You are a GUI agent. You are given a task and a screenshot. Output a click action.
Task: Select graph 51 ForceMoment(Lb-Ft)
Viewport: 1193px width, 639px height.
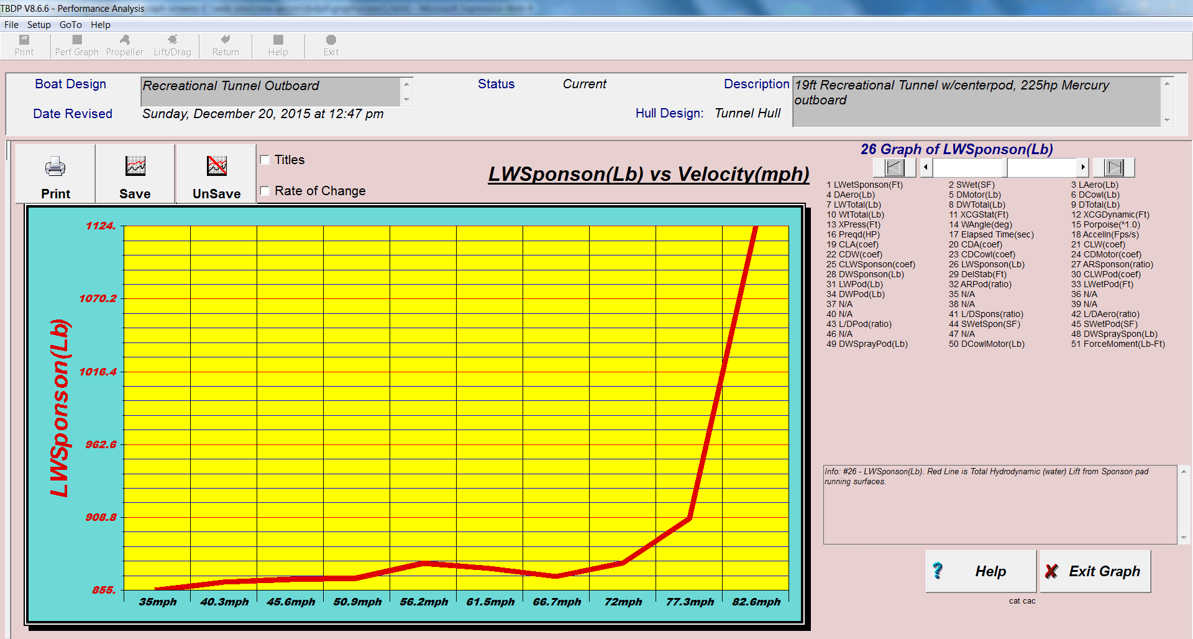click(1118, 344)
